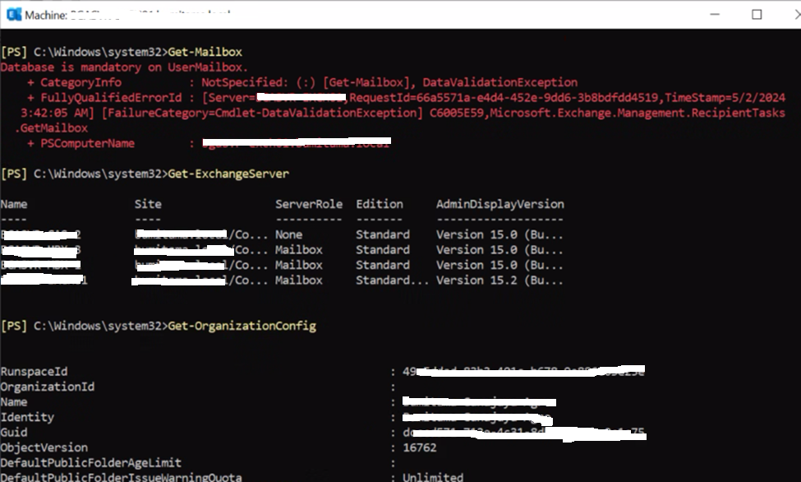This screenshot has height=482, width=801.
Task: Click the 'Get-ExchangeServer' command text
Action: pos(228,174)
